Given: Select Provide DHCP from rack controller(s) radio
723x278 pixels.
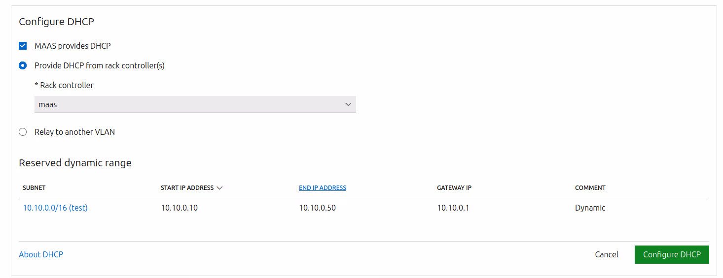Looking at the screenshot, I should click(23, 65).
